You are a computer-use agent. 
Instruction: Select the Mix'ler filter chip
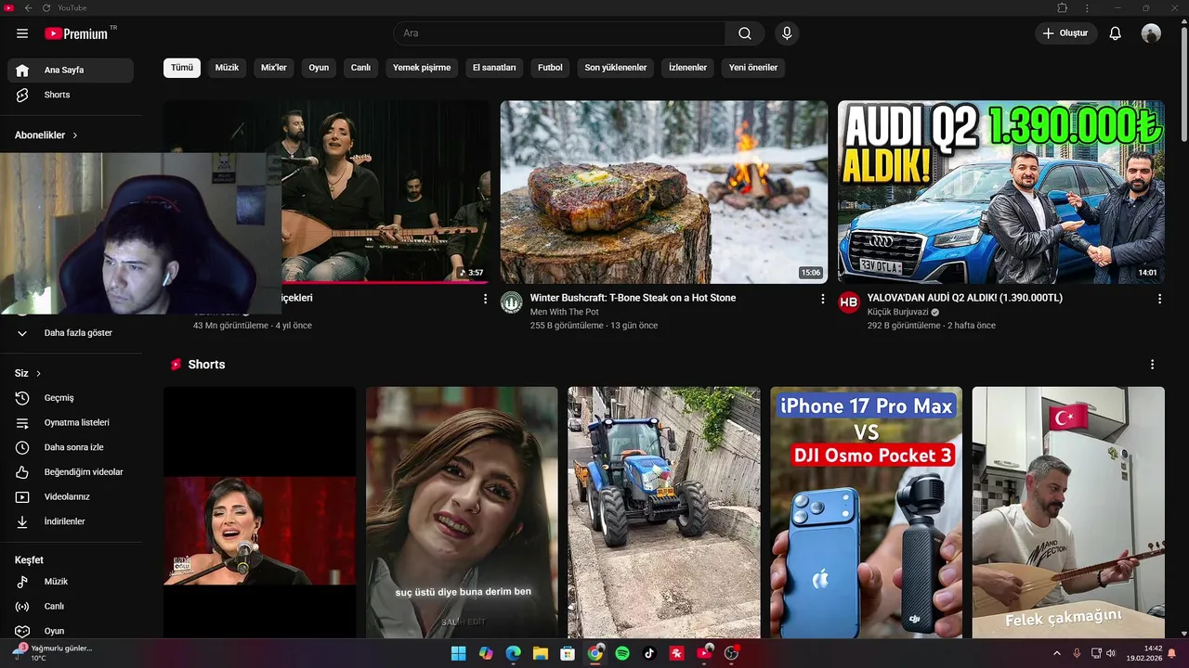274,68
